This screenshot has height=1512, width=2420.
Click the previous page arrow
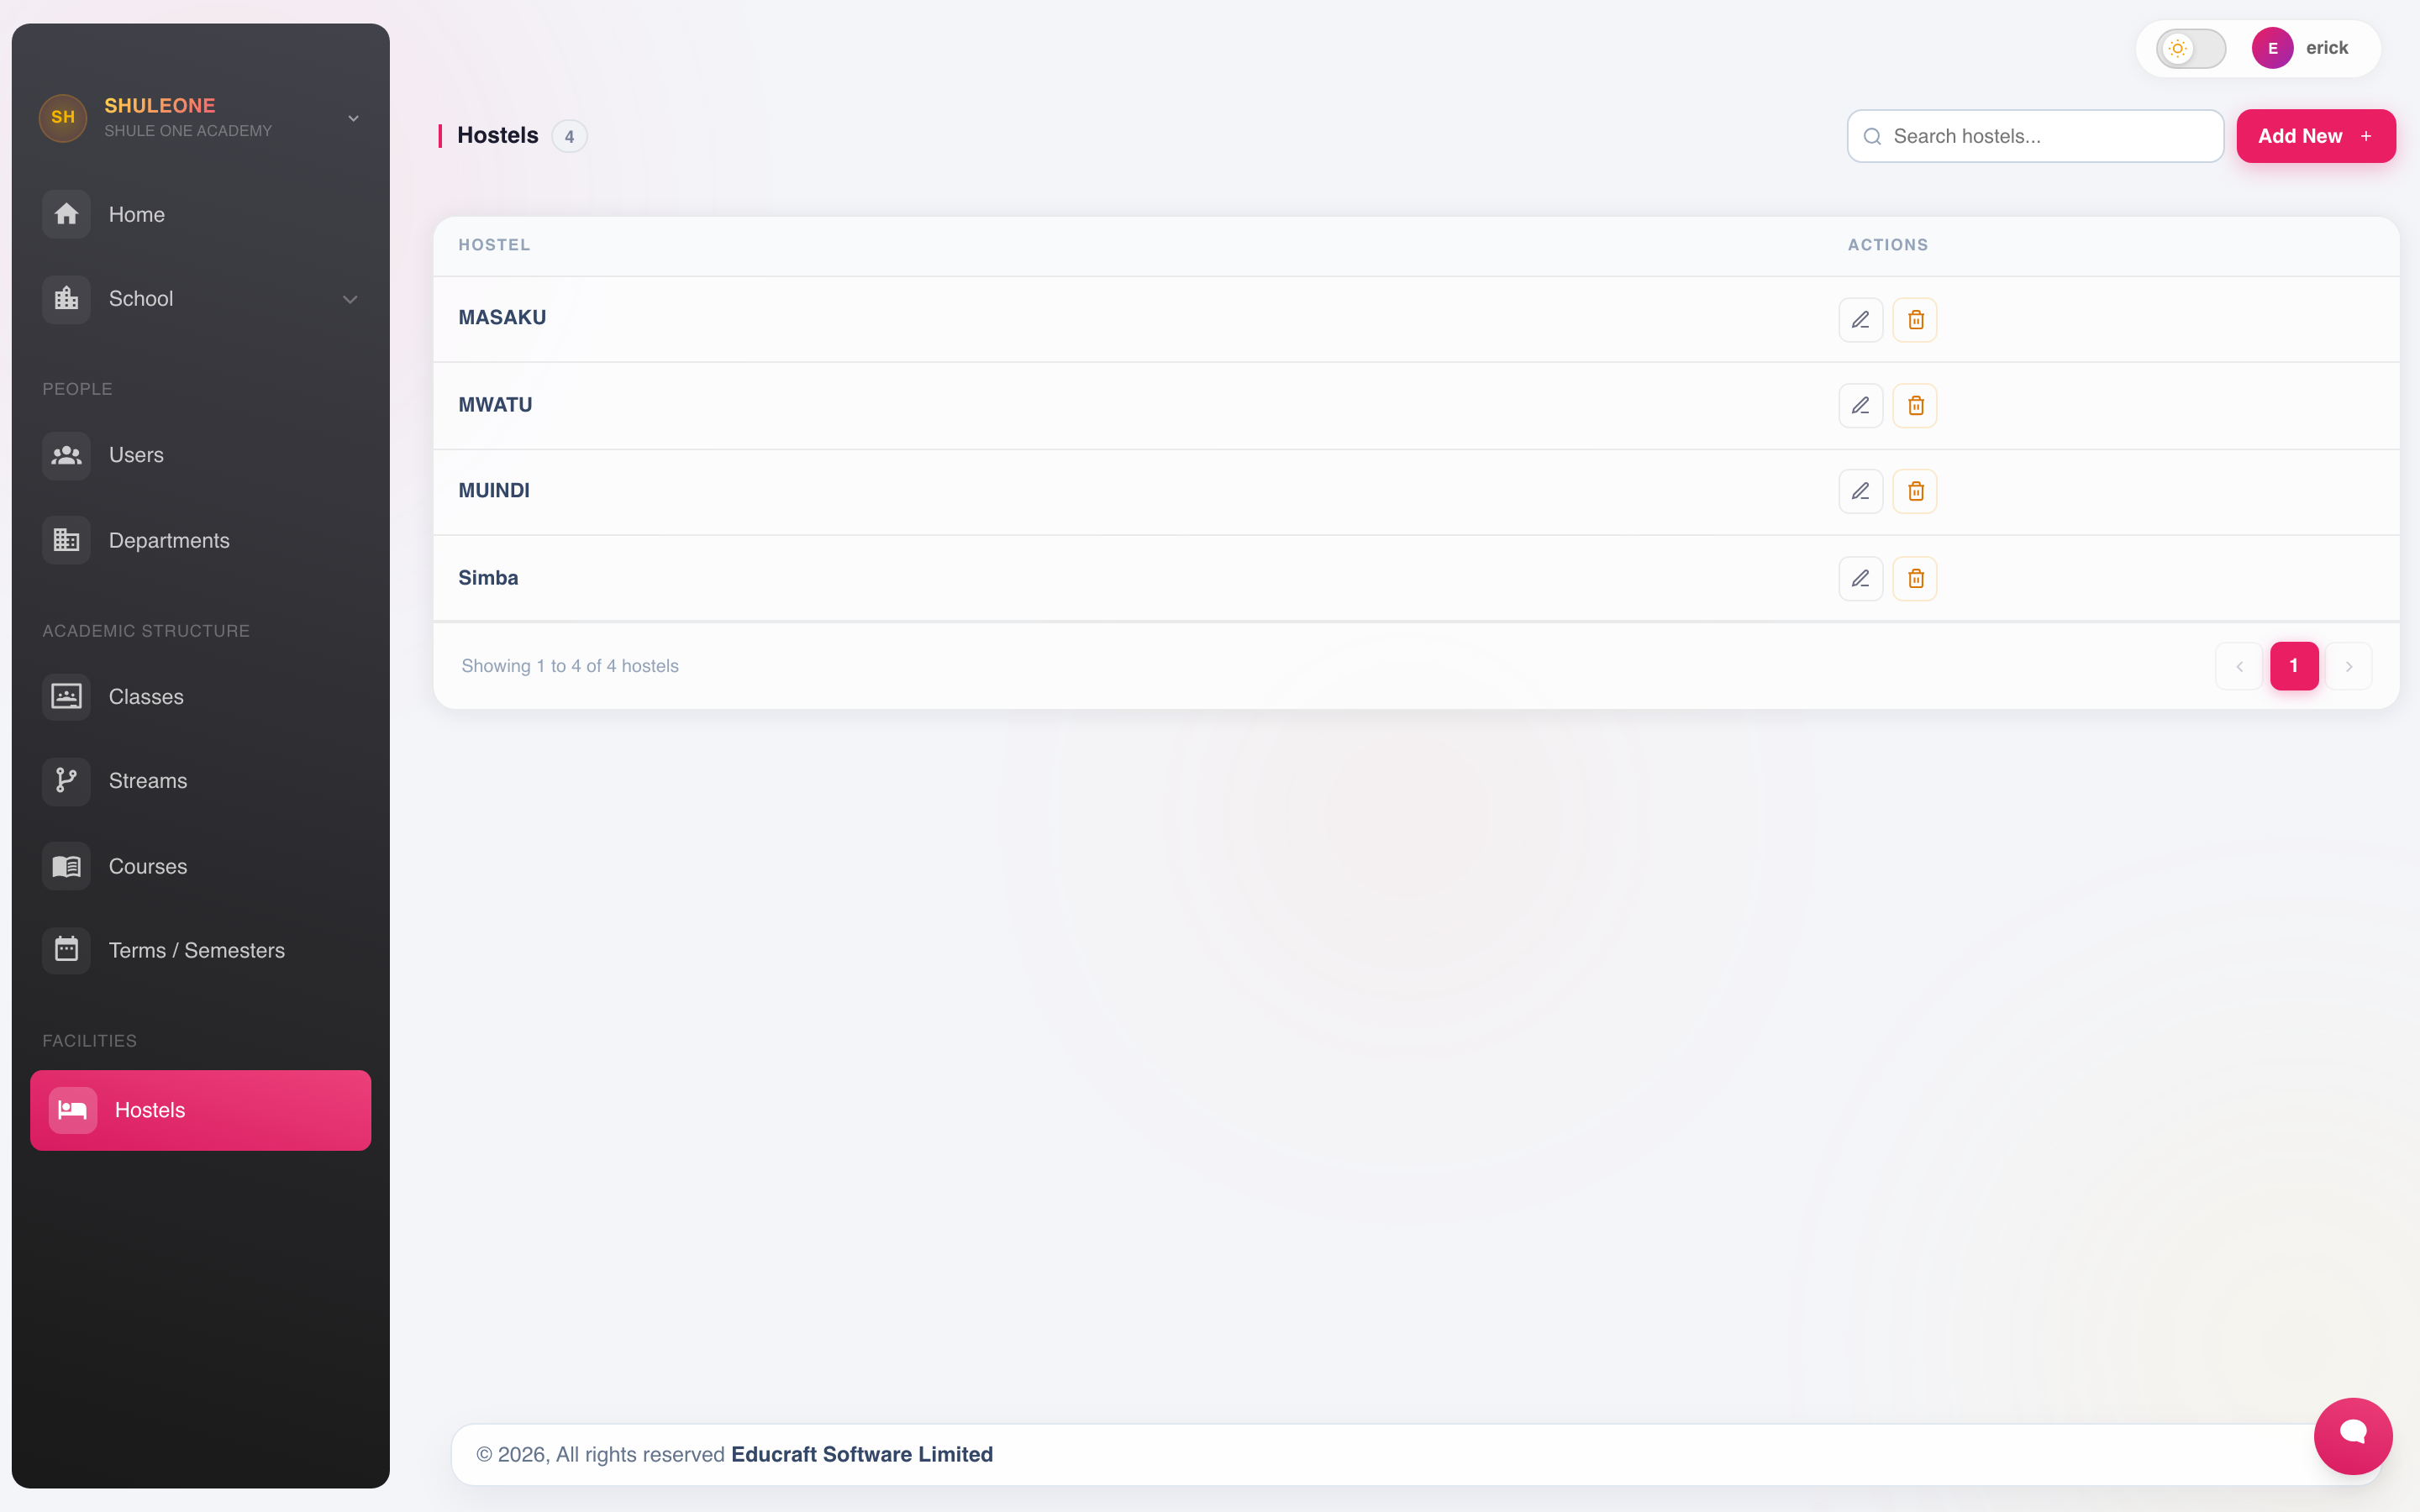tap(2239, 666)
